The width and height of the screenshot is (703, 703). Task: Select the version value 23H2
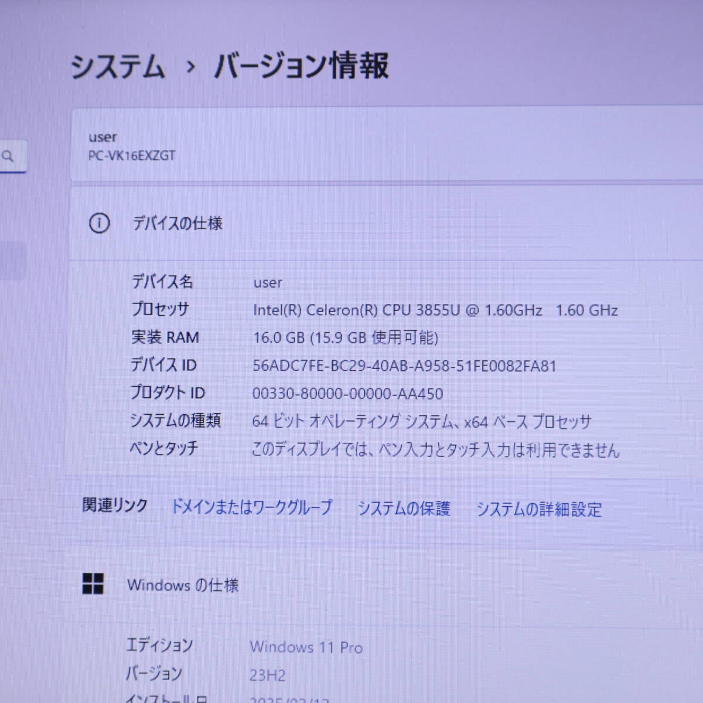click(267, 675)
